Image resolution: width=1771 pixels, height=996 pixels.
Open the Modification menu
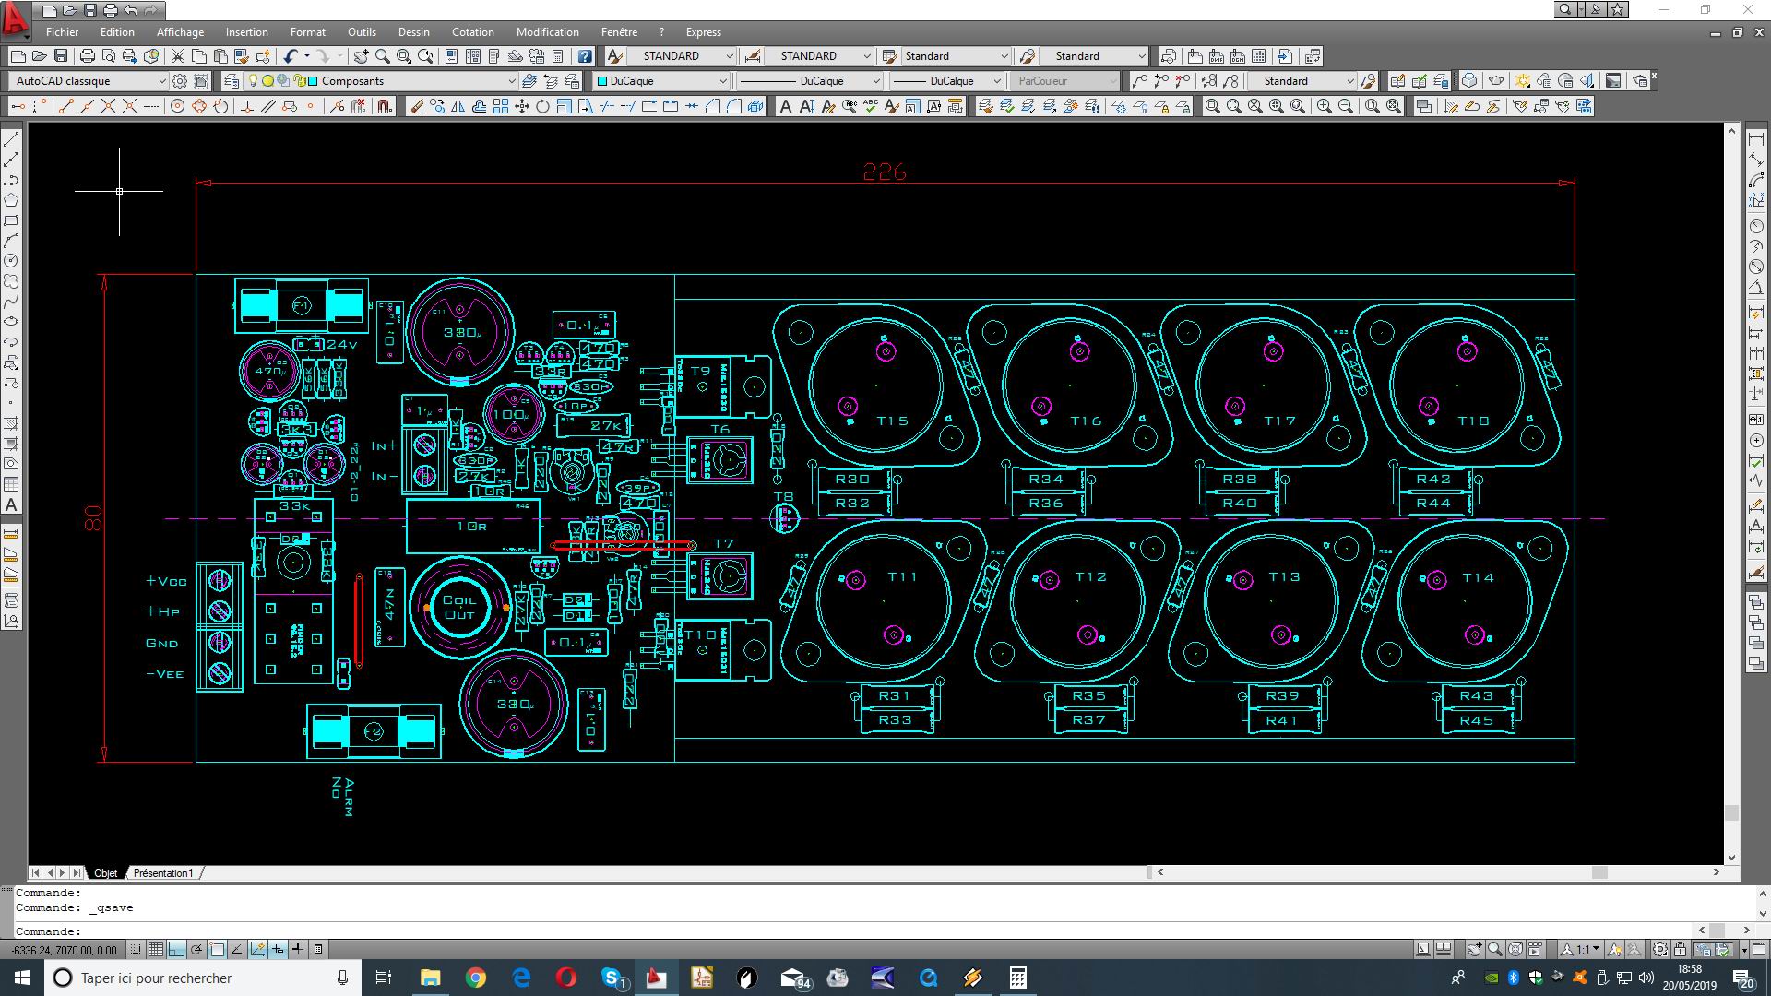coord(547,32)
